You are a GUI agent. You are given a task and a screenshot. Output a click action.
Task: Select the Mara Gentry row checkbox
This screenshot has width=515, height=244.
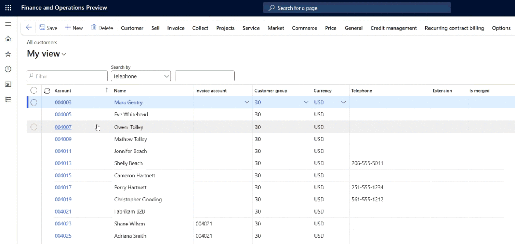pyautogui.click(x=34, y=102)
